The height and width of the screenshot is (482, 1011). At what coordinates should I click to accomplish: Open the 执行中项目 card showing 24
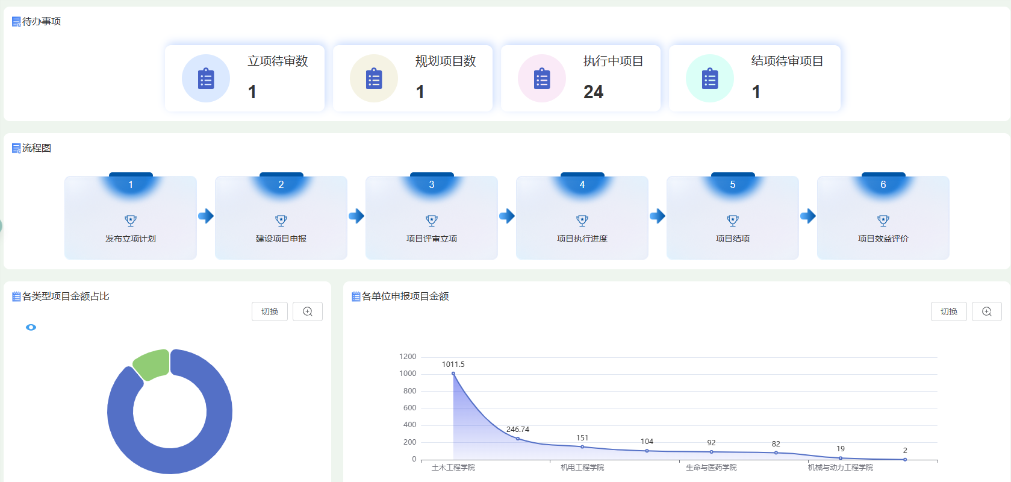(x=581, y=78)
